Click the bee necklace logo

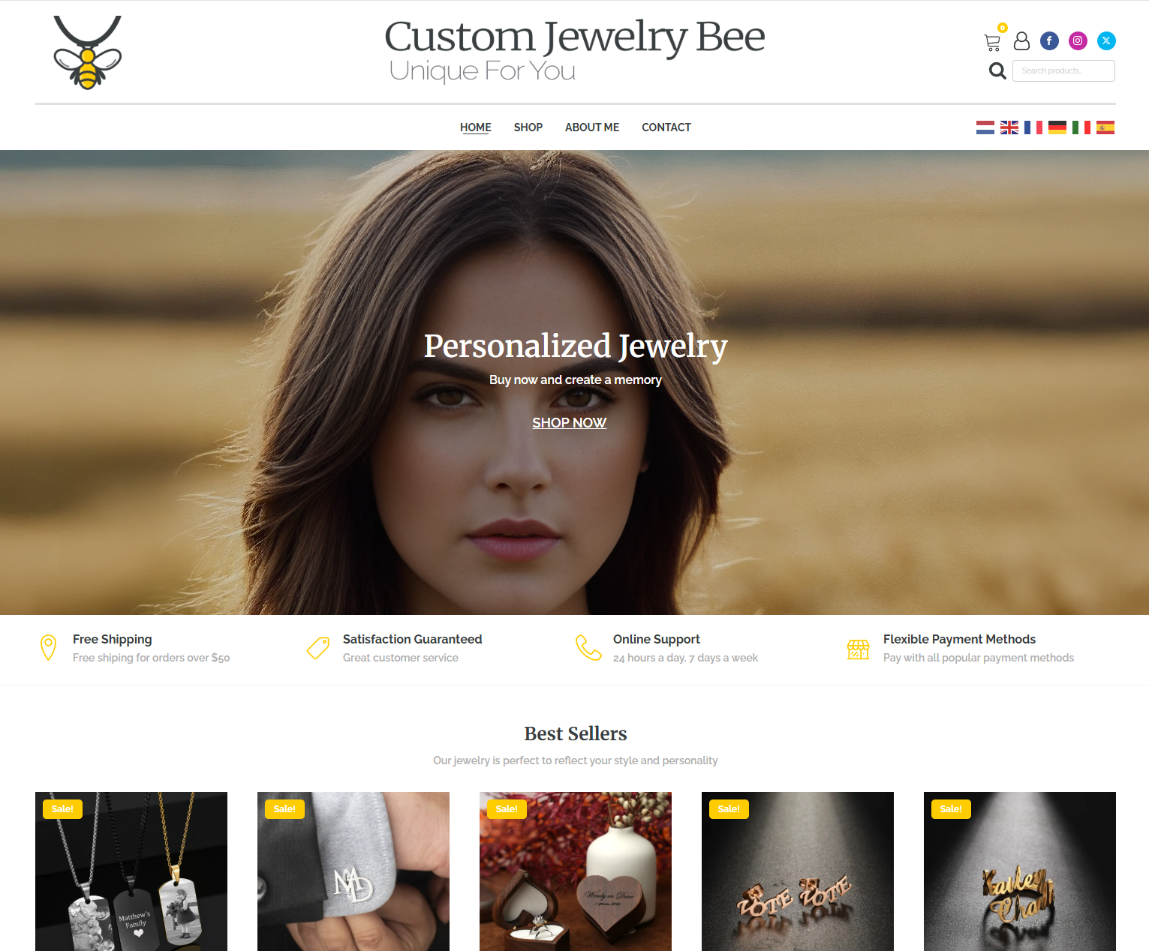[87, 52]
